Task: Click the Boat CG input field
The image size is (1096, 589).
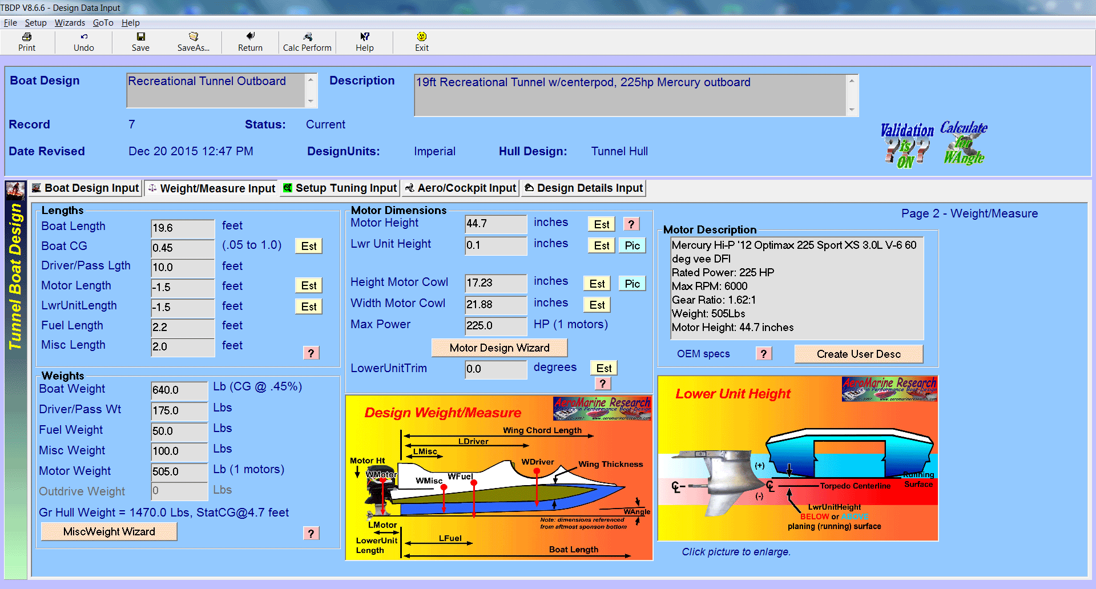Action: tap(183, 248)
